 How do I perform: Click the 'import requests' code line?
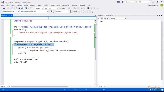(23, 21)
